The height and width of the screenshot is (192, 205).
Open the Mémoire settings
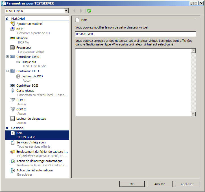tap(22, 38)
